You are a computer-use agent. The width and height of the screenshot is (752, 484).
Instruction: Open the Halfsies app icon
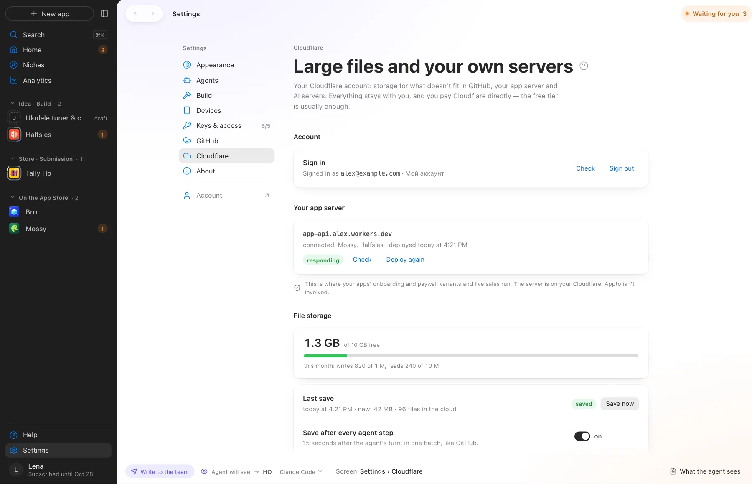(14, 135)
